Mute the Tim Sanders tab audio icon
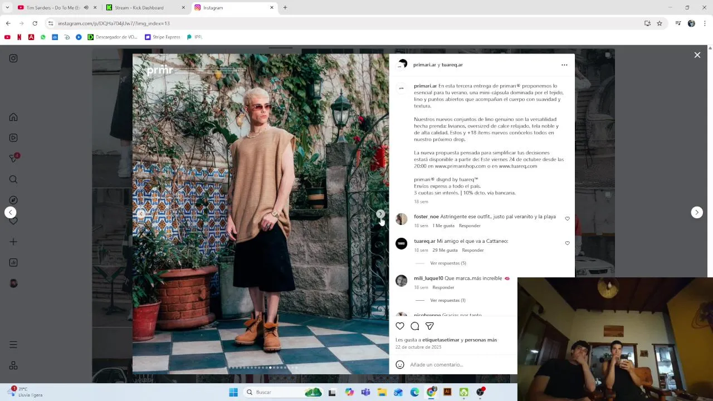This screenshot has width=713, height=401. (86, 8)
